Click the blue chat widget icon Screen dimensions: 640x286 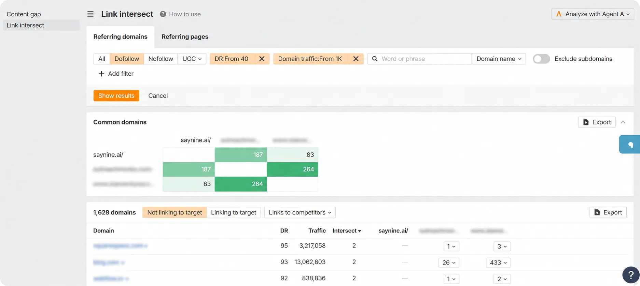630,144
